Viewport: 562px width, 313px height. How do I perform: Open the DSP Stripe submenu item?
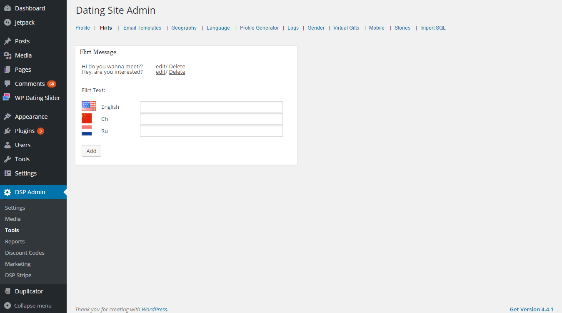point(18,275)
